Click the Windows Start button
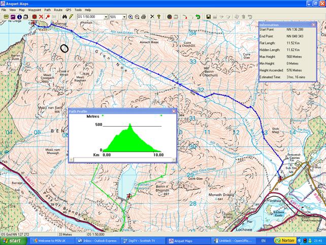 click(14, 240)
